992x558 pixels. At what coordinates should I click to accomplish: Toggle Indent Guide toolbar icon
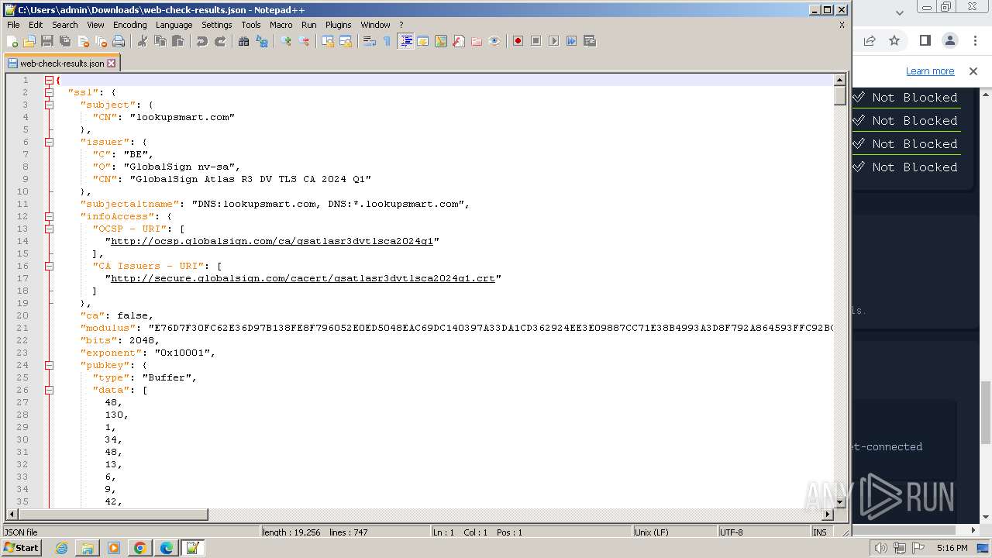pos(405,41)
